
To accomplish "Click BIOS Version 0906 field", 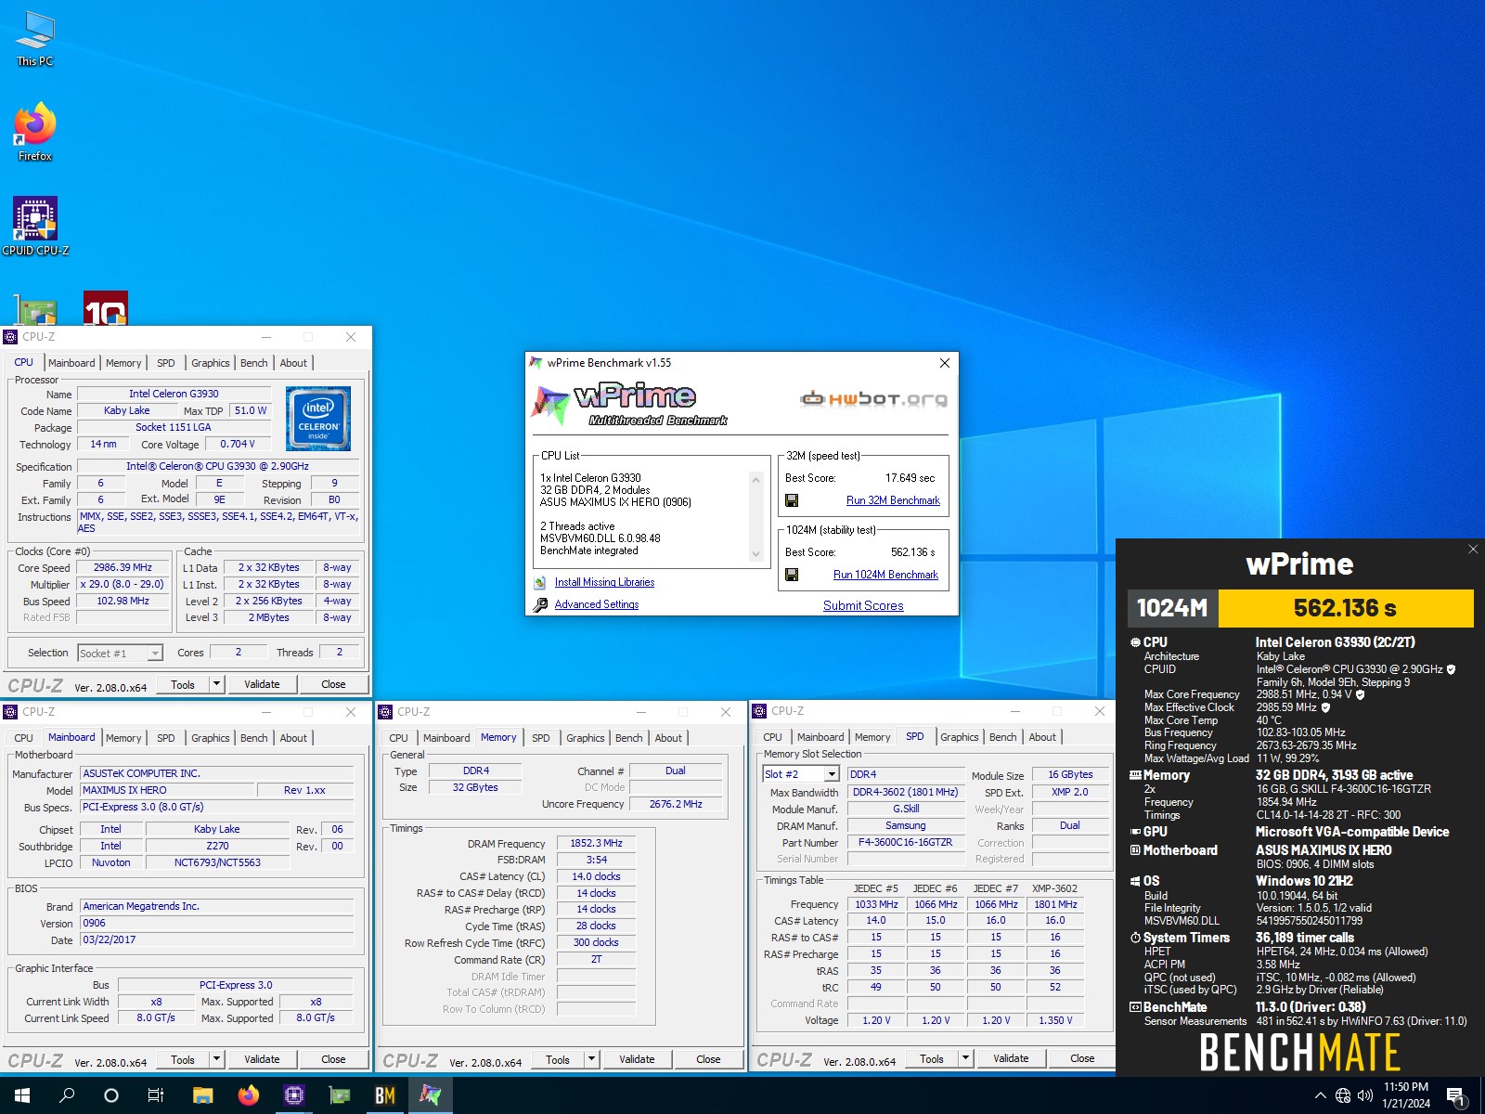I will 217,924.
